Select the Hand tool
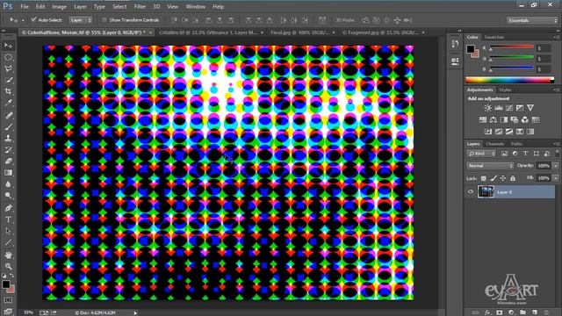 [8, 255]
